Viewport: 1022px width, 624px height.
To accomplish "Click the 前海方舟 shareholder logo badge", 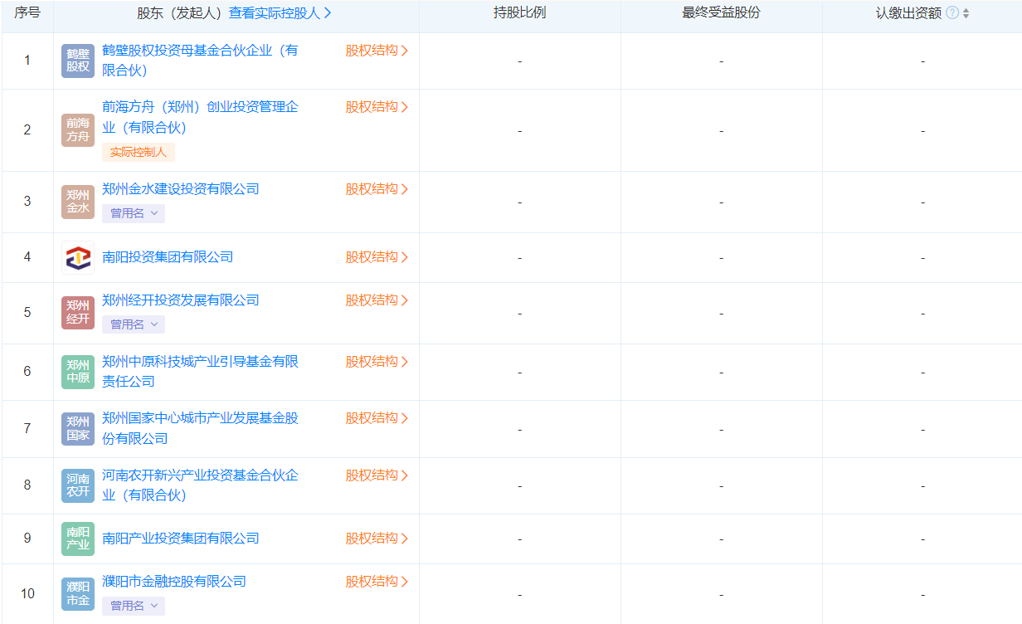I will click(x=78, y=130).
